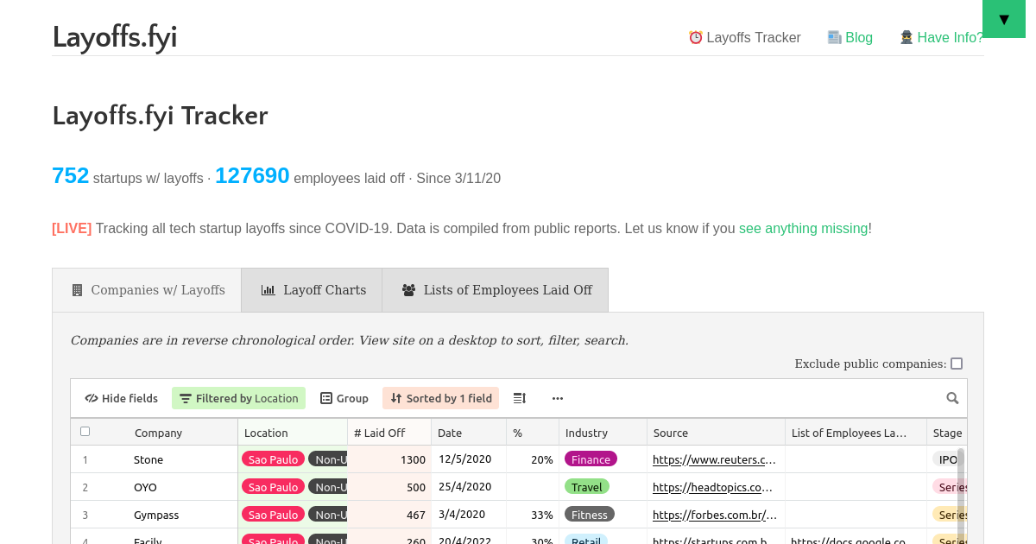
Task: Click the IPO stage tag in Stone row
Action: [947, 459]
